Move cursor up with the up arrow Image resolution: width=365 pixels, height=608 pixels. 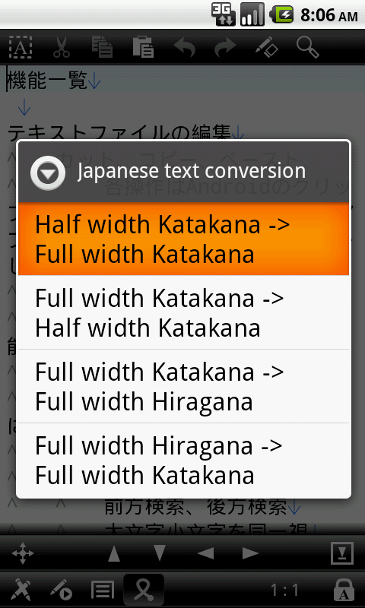coord(114,553)
